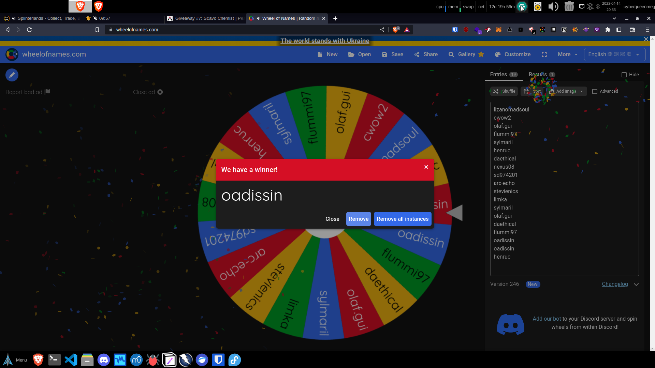The width and height of the screenshot is (655, 368).
Task: Close the winner dialog with X
Action: click(x=426, y=167)
